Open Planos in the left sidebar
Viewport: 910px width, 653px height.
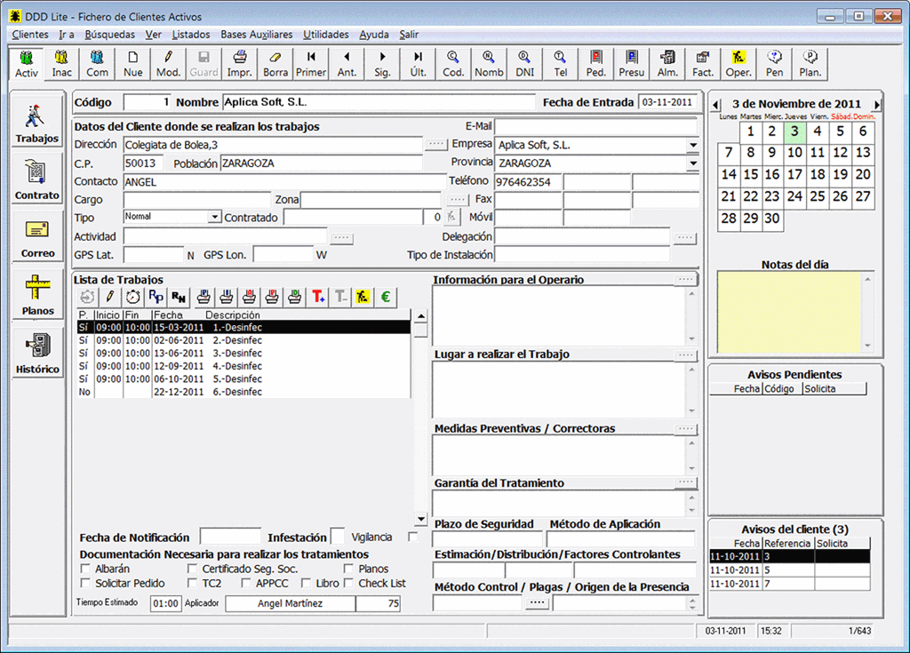coord(37,294)
